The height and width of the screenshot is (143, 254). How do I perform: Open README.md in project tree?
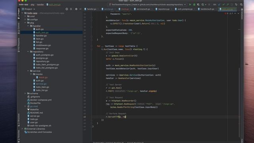pos(36,113)
